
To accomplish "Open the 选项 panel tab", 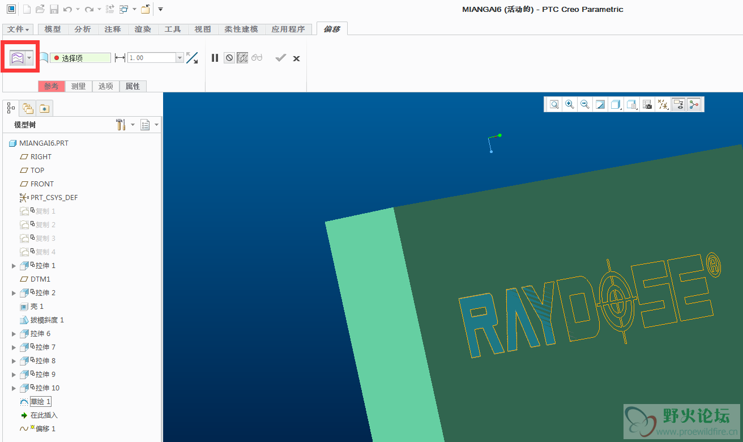I will [106, 86].
